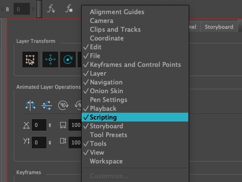Adjust the X offset stepper arrows
This screenshot has height=182, width=242.
(x=50, y=125)
